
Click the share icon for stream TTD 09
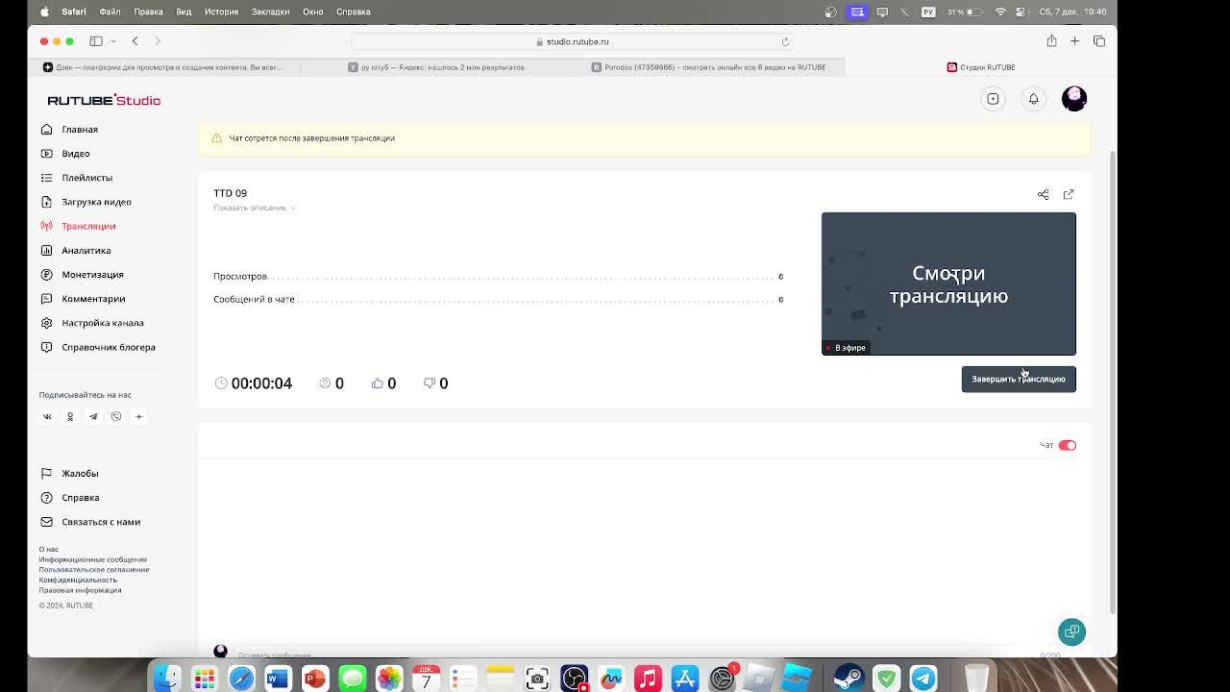[x=1043, y=194]
